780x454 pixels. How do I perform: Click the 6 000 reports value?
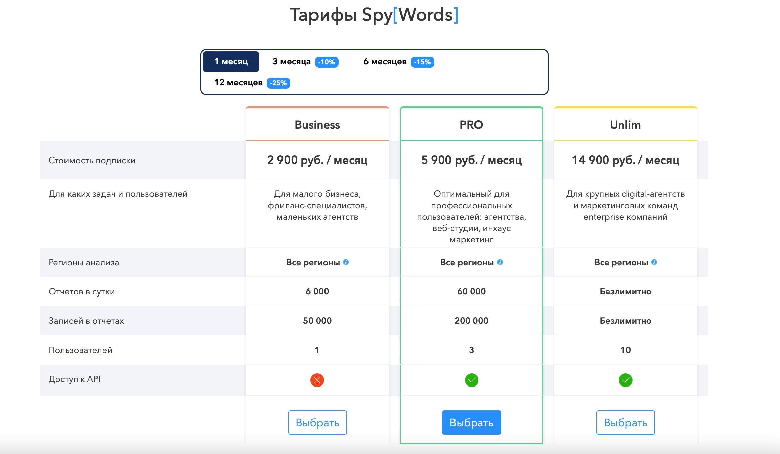point(317,291)
